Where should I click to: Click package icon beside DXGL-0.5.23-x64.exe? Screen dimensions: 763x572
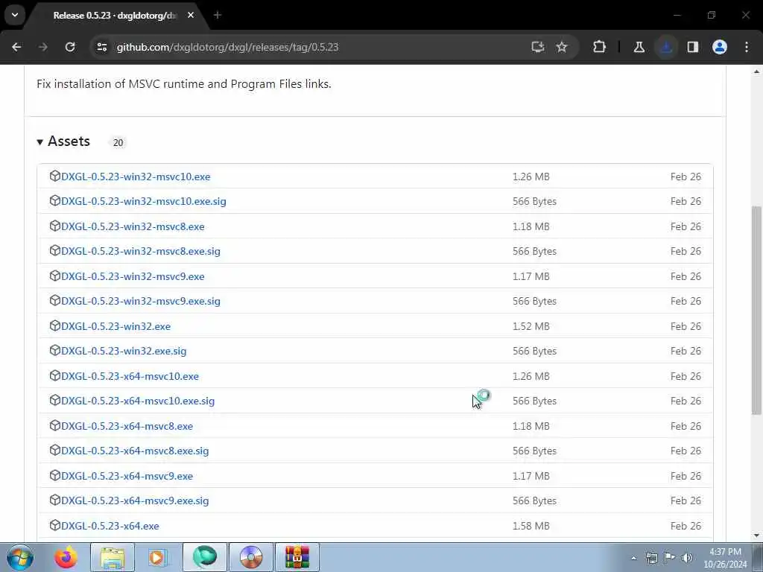pos(55,525)
